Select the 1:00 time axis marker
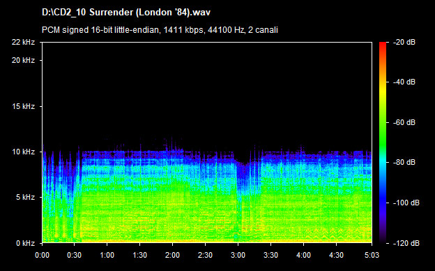 (107, 255)
